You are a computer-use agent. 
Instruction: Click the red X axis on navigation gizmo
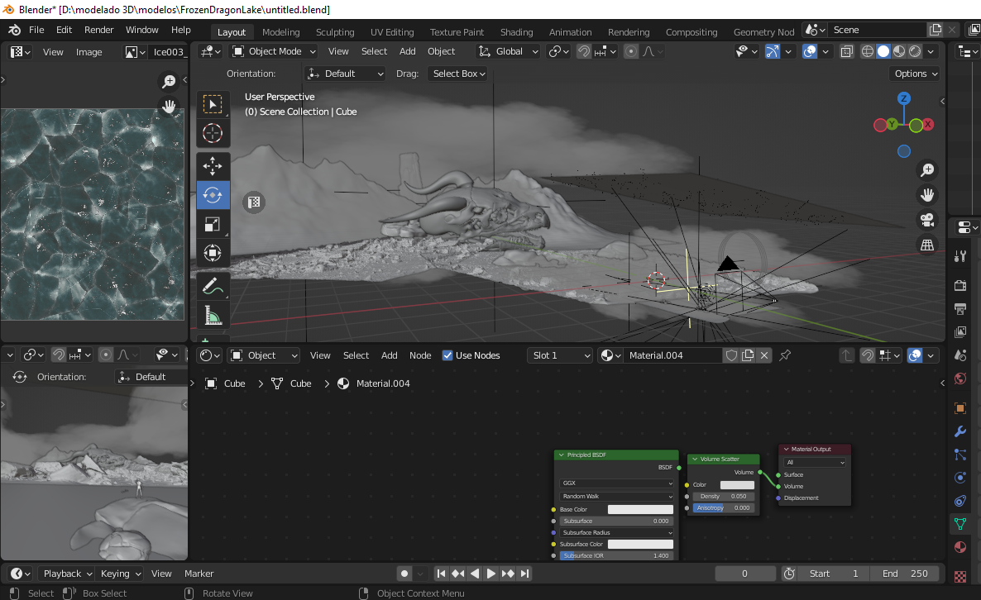pos(928,124)
